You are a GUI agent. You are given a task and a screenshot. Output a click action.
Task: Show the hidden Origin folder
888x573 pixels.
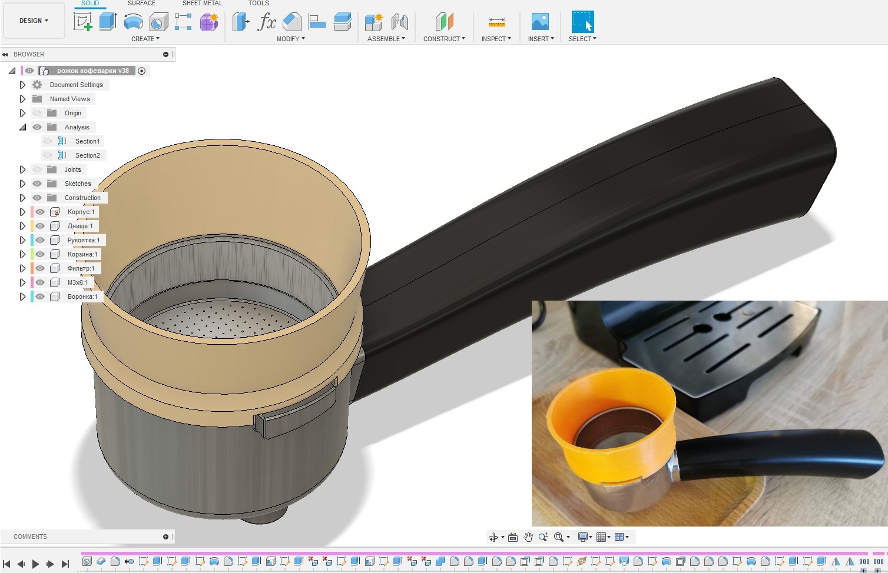pos(37,113)
